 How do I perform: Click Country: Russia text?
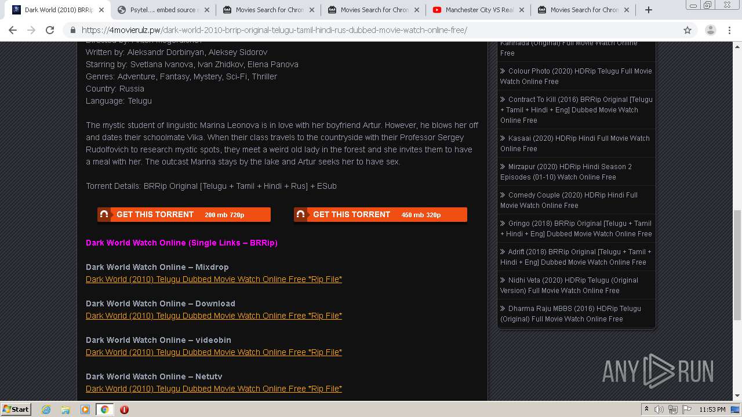coord(115,89)
